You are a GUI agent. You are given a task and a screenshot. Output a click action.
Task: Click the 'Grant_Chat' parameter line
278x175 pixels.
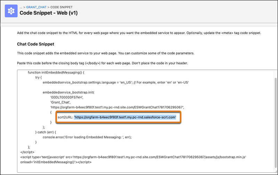pos(60,102)
